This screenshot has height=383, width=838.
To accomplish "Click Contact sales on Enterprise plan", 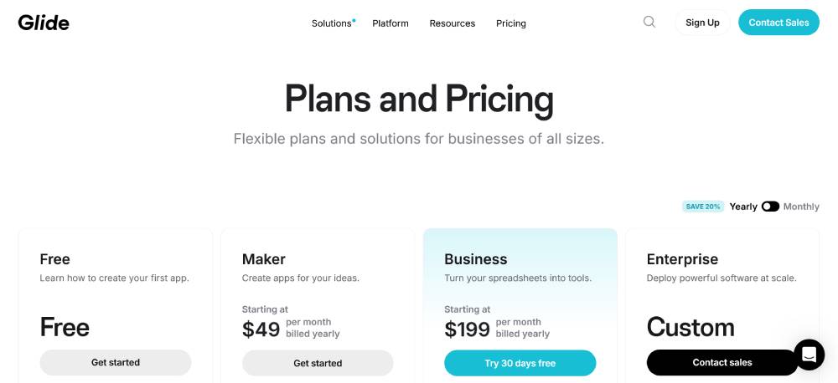I will (722, 363).
